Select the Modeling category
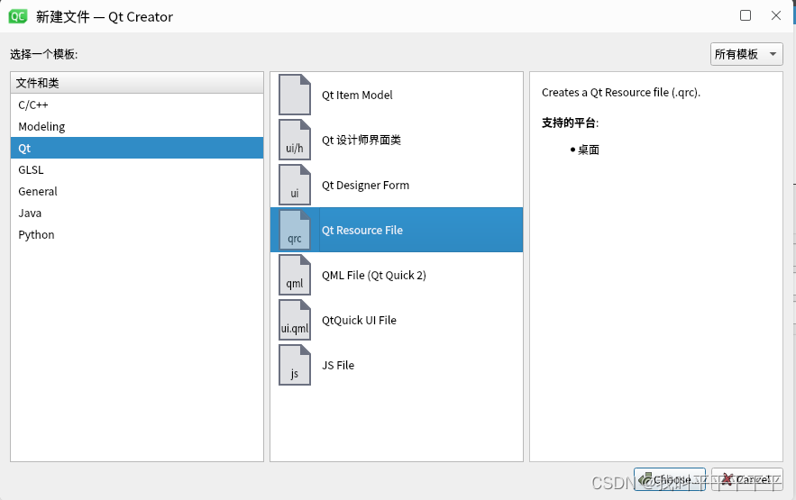 (137, 126)
